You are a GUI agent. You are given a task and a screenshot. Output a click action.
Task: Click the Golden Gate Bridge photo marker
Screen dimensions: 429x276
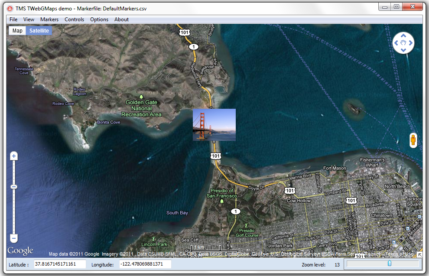coord(214,125)
